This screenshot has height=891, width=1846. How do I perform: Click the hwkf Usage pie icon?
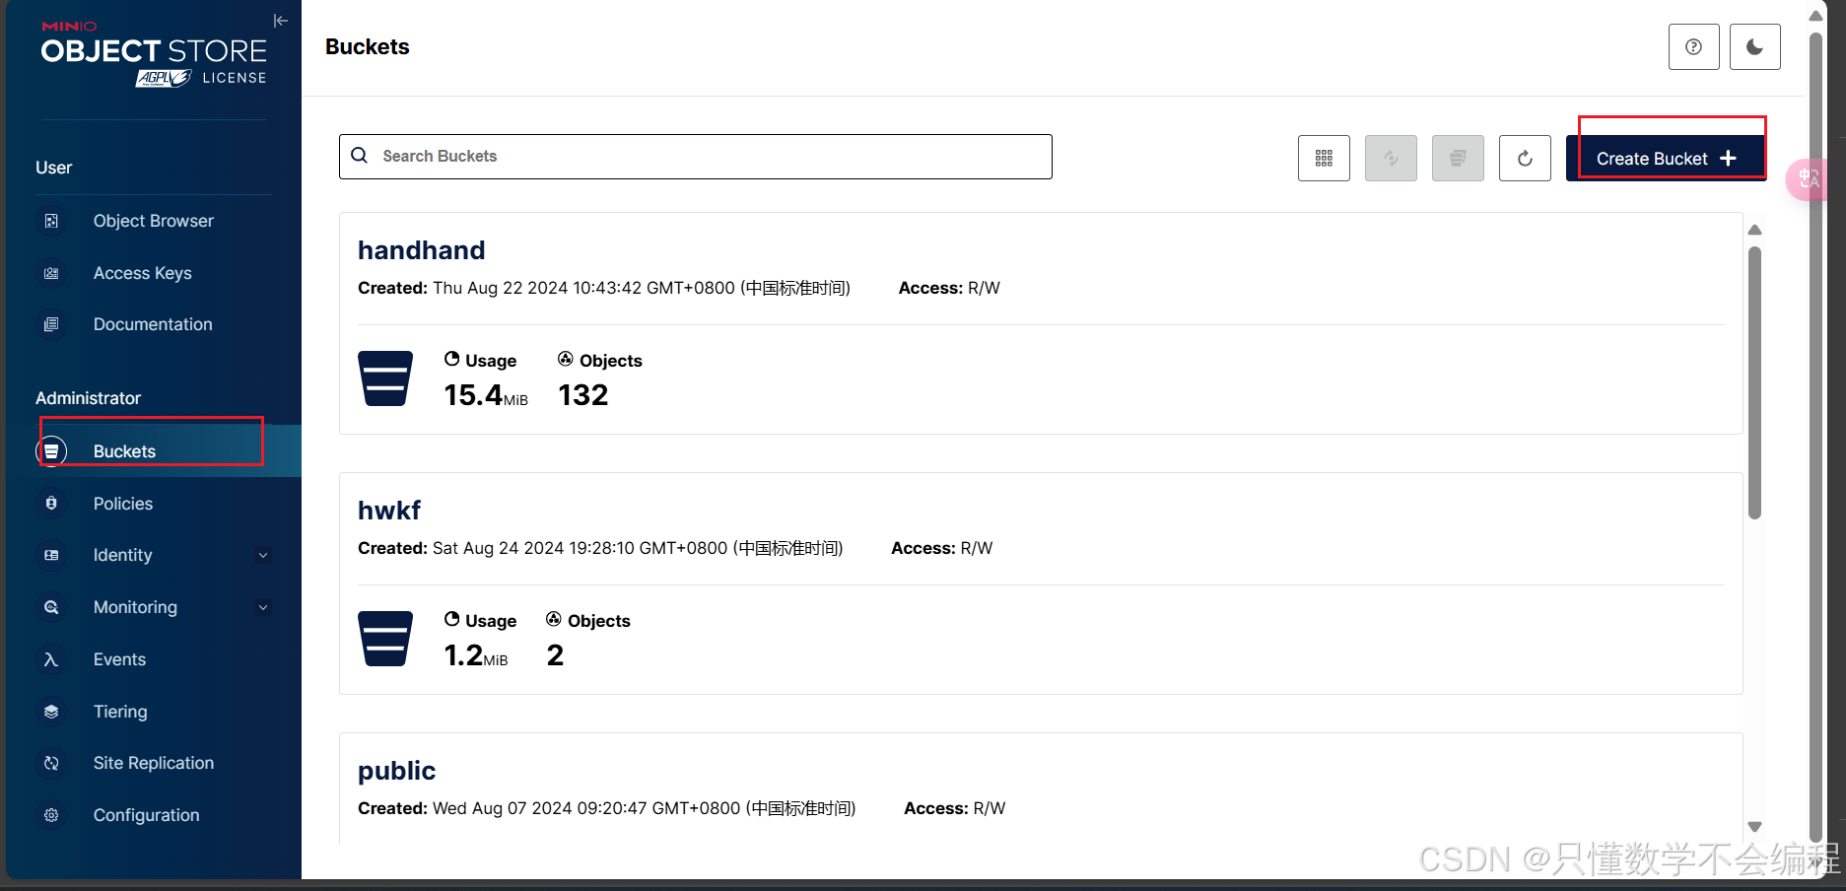click(451, 619)
